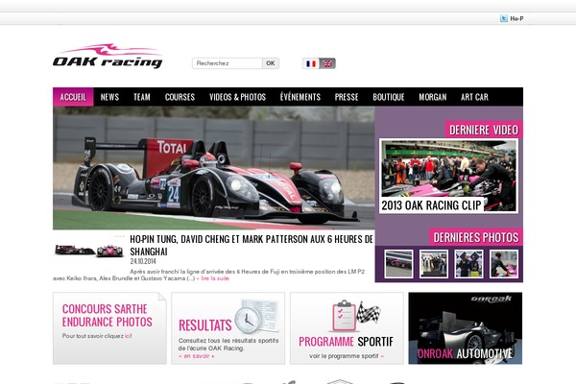Viewport: 576px width, 384px height.
Task: Open the Ho-Pin Tung Shanghai headline
Action: pos(252,245)
